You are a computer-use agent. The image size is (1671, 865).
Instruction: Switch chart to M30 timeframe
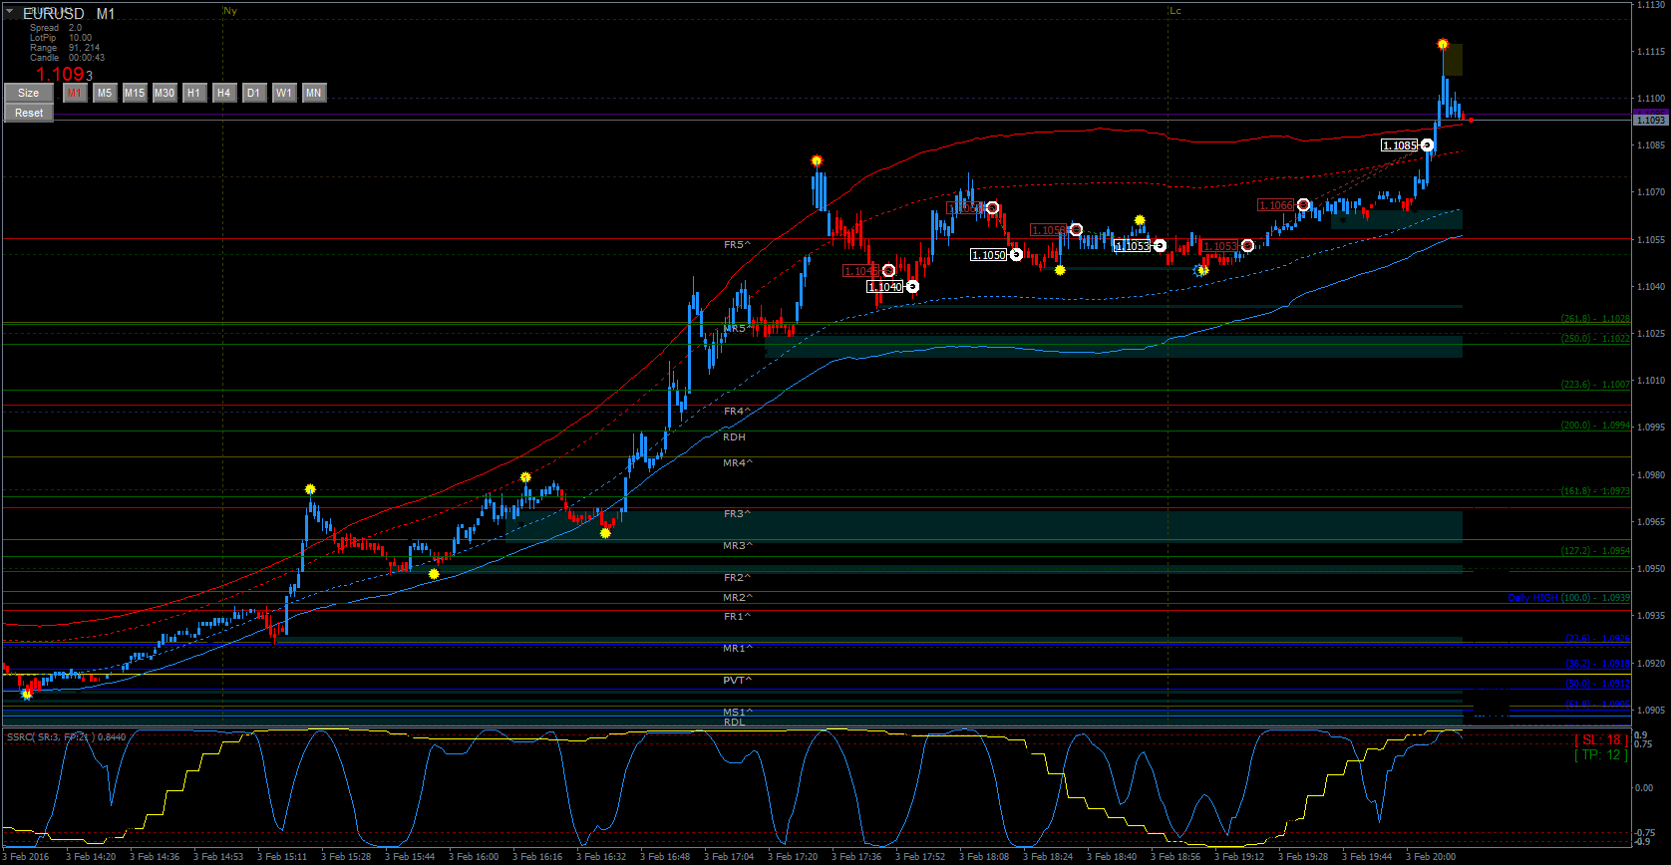click(165, 93)
